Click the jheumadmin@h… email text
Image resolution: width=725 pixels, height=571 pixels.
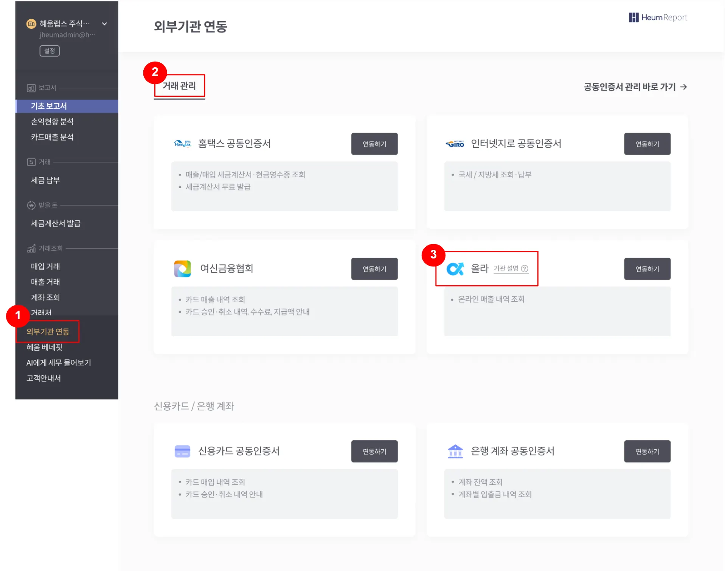coord(67,35)
